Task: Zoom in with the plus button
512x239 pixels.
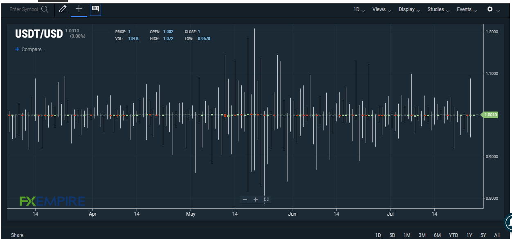Action: click(256, 199)
